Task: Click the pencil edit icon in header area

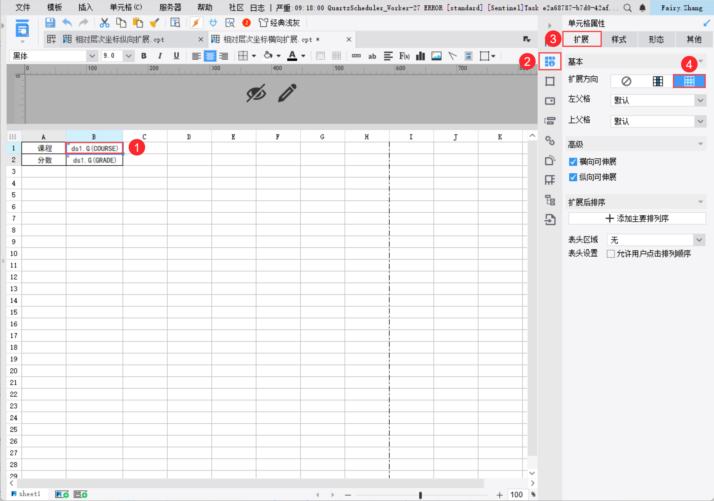Action: tap(287, 93)
